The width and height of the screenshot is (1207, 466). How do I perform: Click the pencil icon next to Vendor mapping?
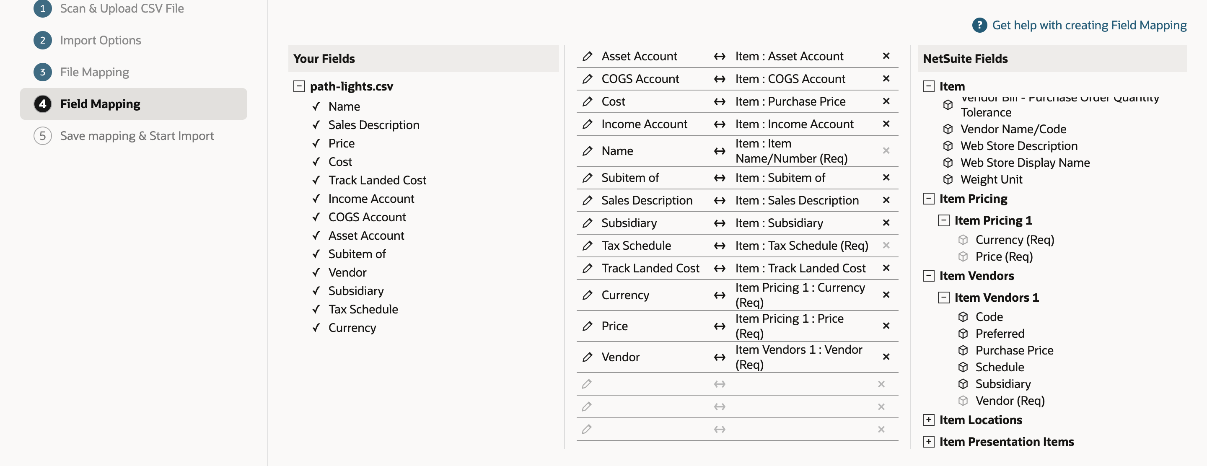click(x=587, y=357)
